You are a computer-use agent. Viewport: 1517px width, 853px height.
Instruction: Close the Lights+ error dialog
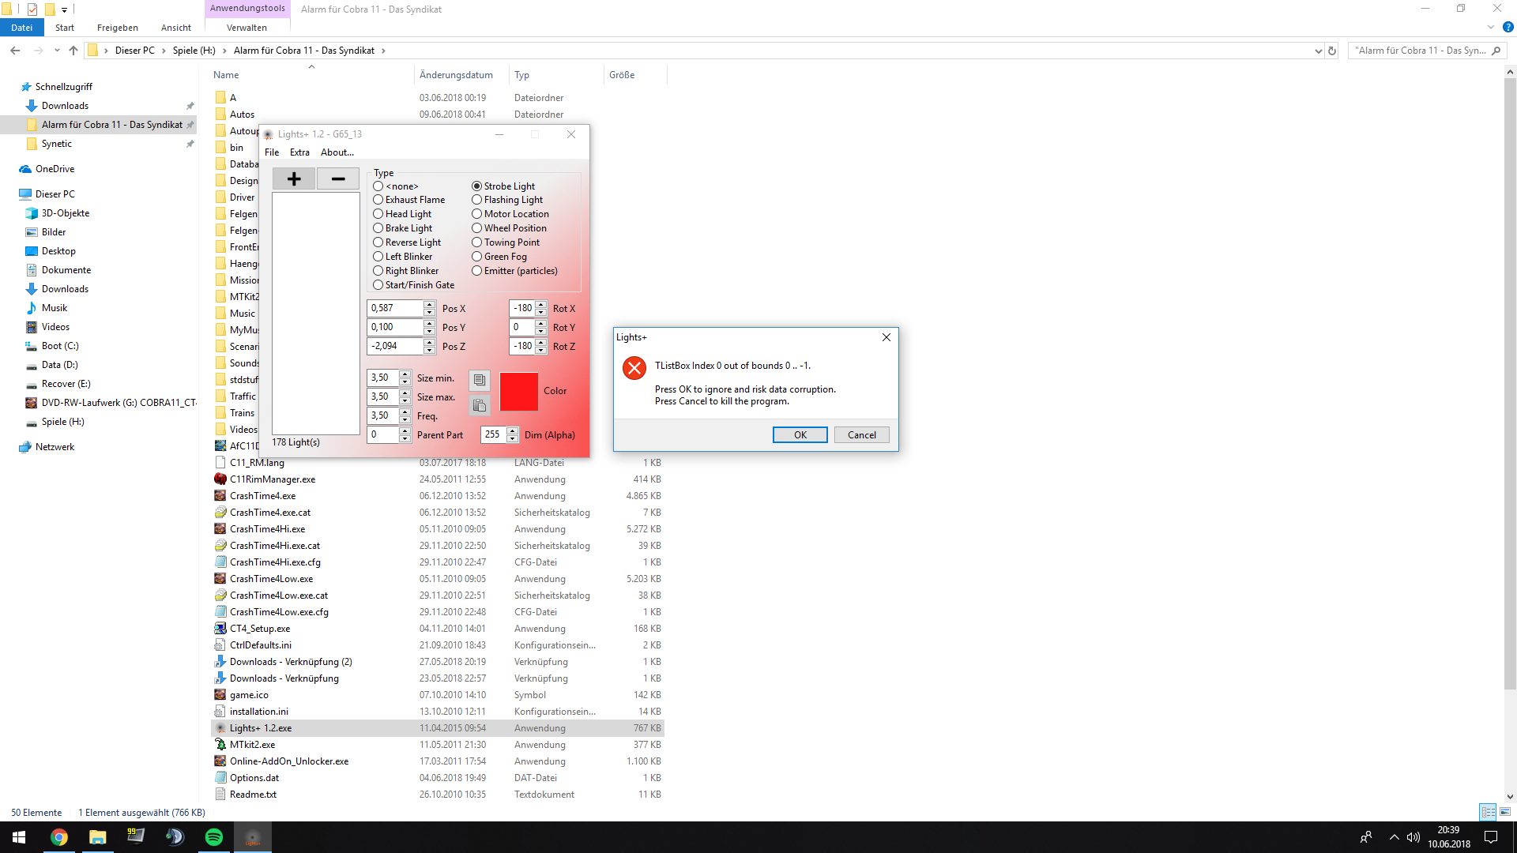pos(886,337)
